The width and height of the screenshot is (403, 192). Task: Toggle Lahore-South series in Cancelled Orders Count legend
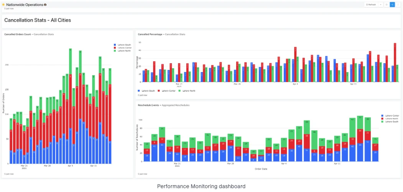[x=123, y=45]
